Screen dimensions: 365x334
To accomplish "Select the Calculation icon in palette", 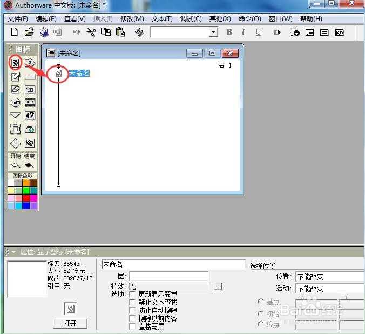I will click(30, 76).
